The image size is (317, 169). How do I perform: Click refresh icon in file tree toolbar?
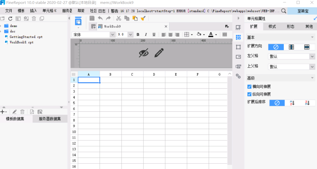pyautogui.click(x=10, y=19)
